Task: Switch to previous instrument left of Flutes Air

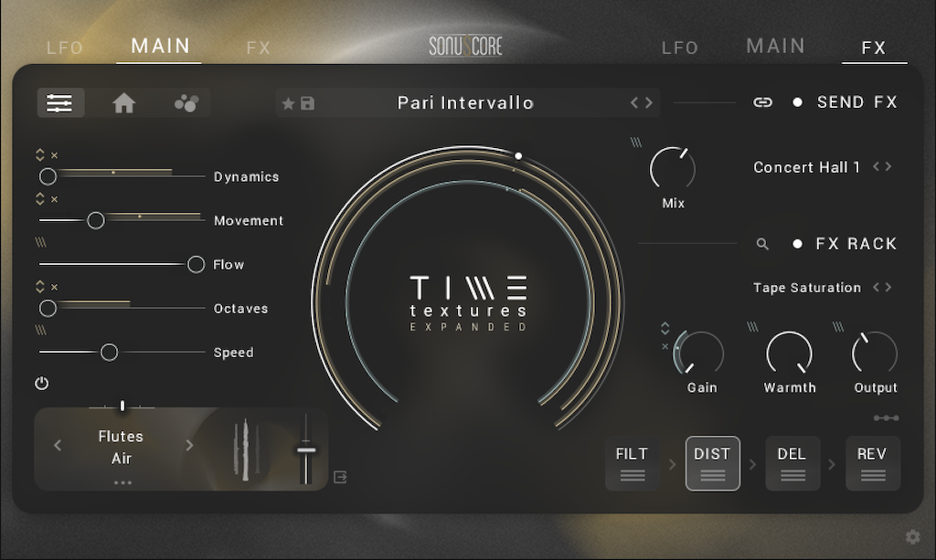Action: click(58, 446)
